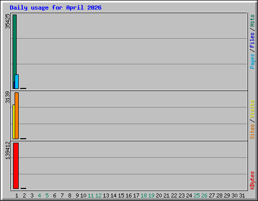
Task: Click the chart title 'Daily usage for April 2026'
Action: click(x=55, y=8)
